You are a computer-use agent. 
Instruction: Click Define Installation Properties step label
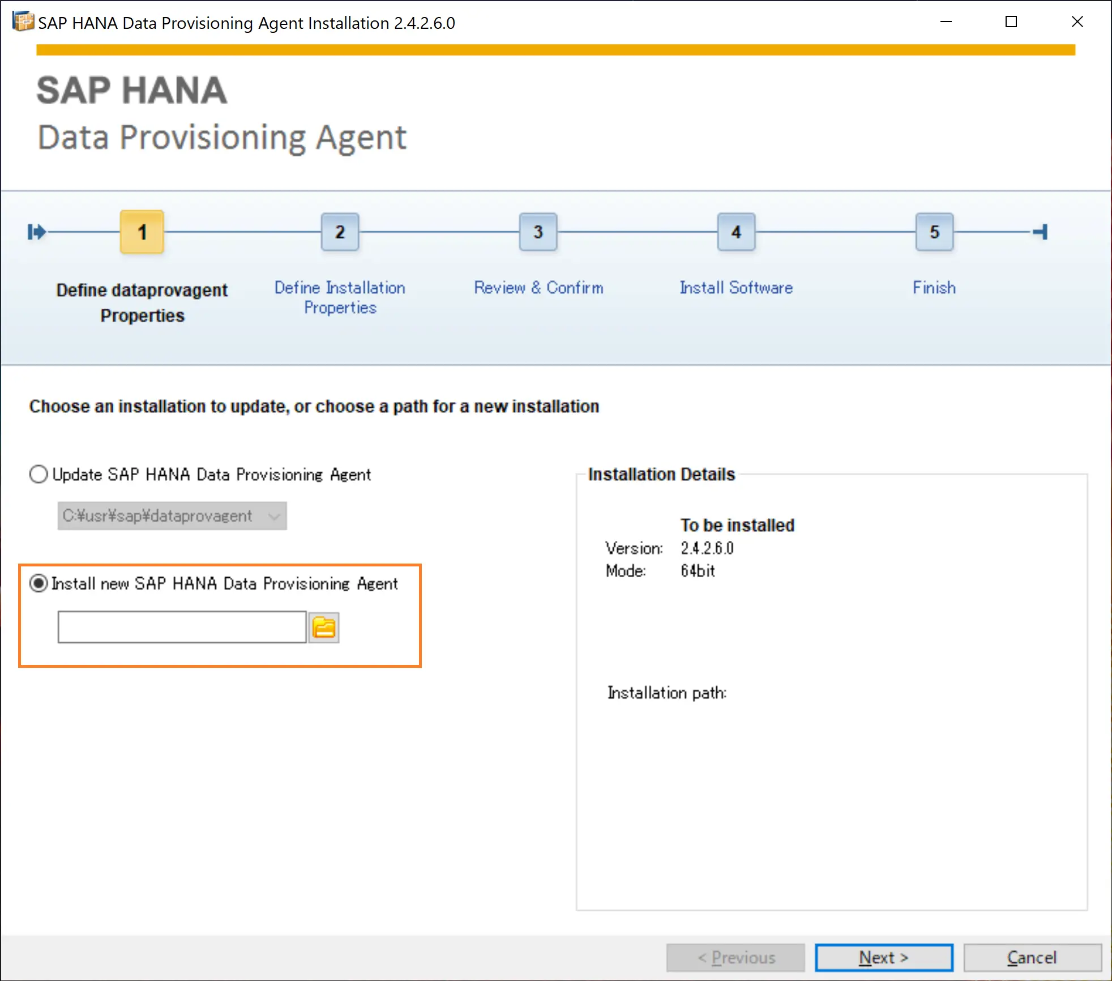(x=340, y=297)
